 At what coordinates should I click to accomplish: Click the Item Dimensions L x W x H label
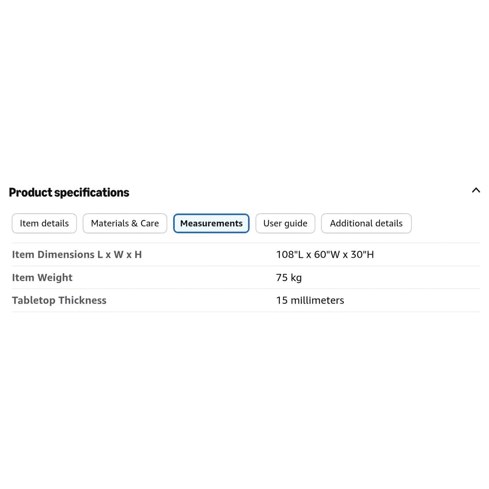point(77,255)
